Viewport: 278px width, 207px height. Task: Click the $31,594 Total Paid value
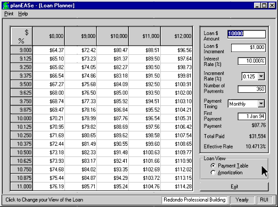point(257,136)
